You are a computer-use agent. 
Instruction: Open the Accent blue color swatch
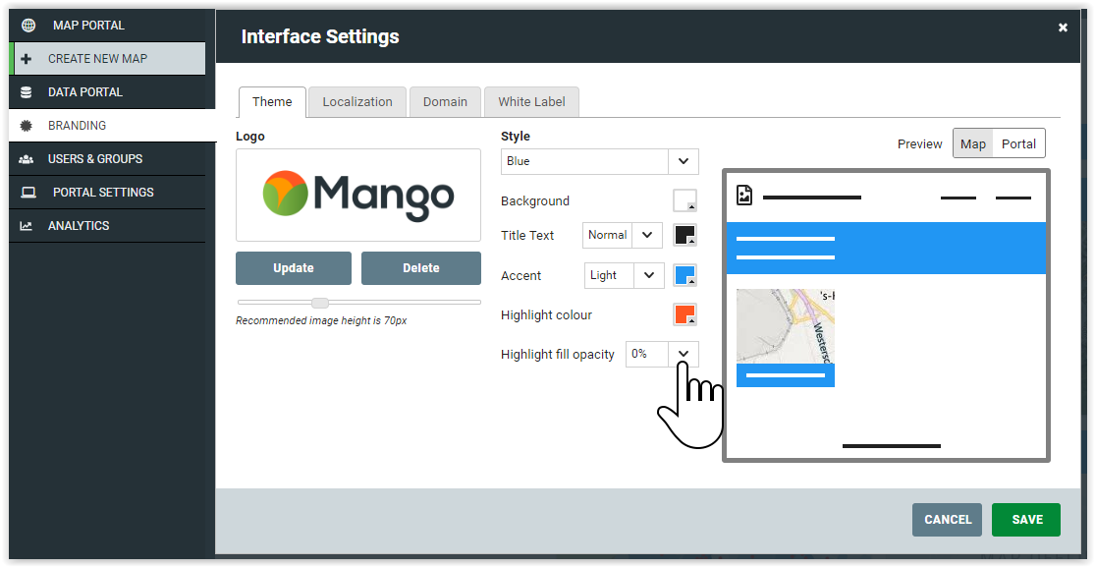click(685, 275)
